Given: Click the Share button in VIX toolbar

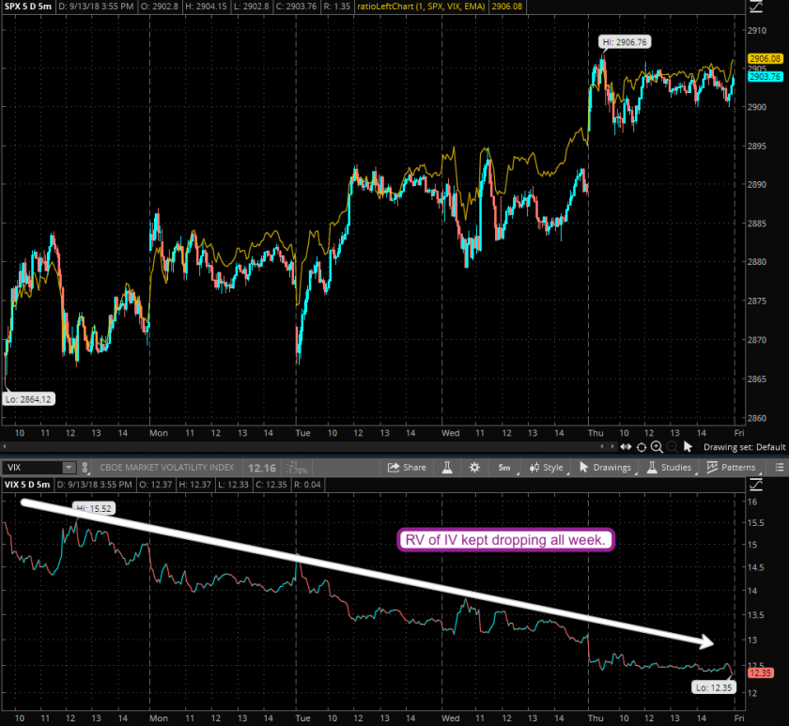Looking at the screenshot, I should tap(409, 467).
